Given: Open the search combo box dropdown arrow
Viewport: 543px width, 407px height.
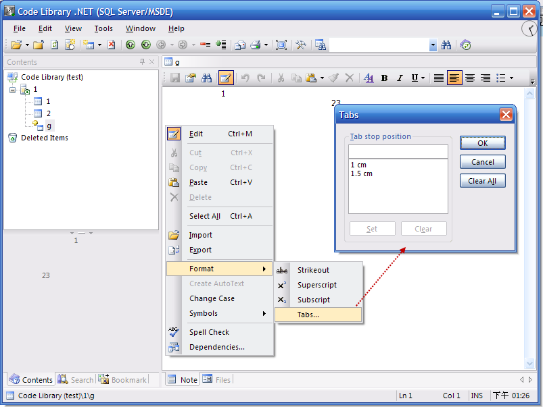Looking at the screenshot, I should pos(433,45).
